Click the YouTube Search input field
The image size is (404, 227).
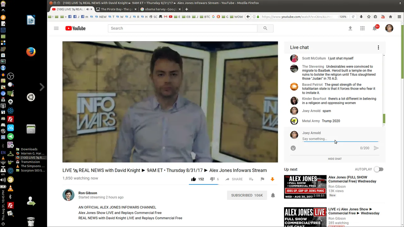coord(182,28)
